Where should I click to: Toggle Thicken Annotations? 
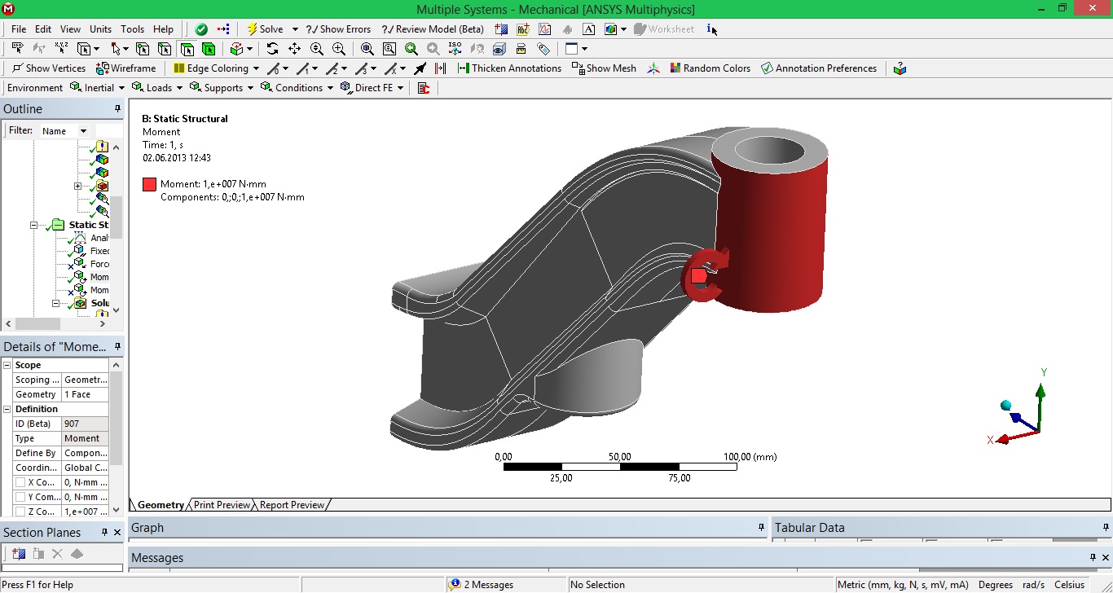point(510,68)
